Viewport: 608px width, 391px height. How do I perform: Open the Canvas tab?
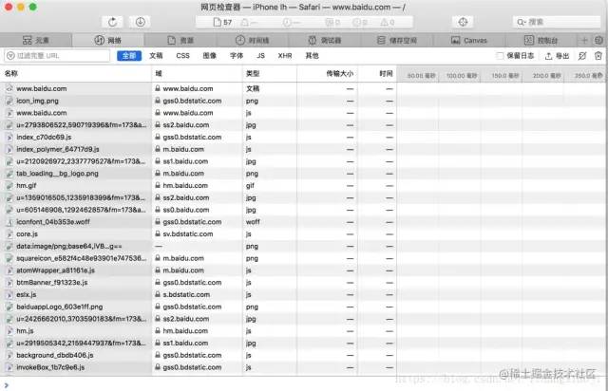[469, 40]
